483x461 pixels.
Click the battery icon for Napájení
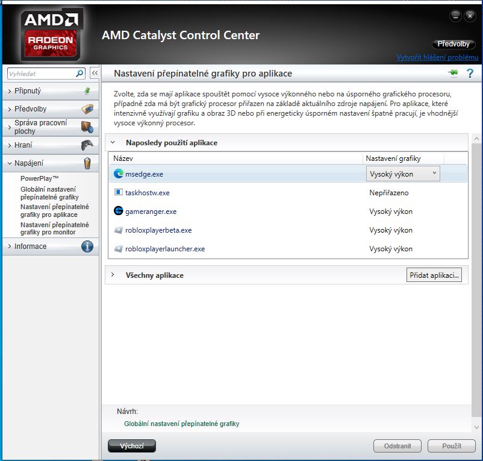coord(87,163)
